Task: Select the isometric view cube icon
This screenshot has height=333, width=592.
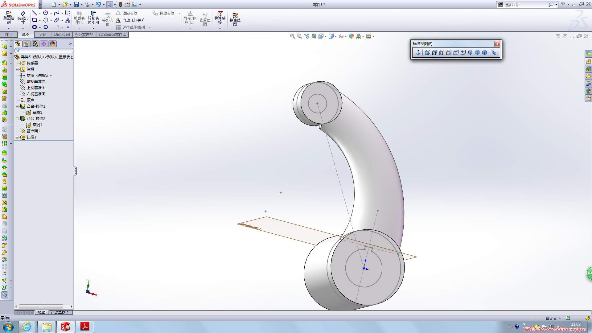Action: [470, 53]
